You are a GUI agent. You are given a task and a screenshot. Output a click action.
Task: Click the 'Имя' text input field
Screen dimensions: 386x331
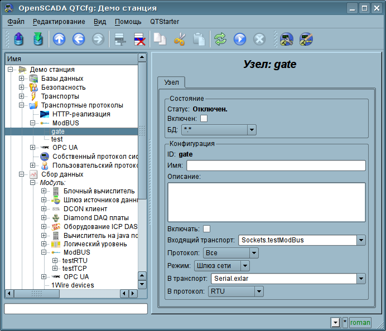(276, 165)
